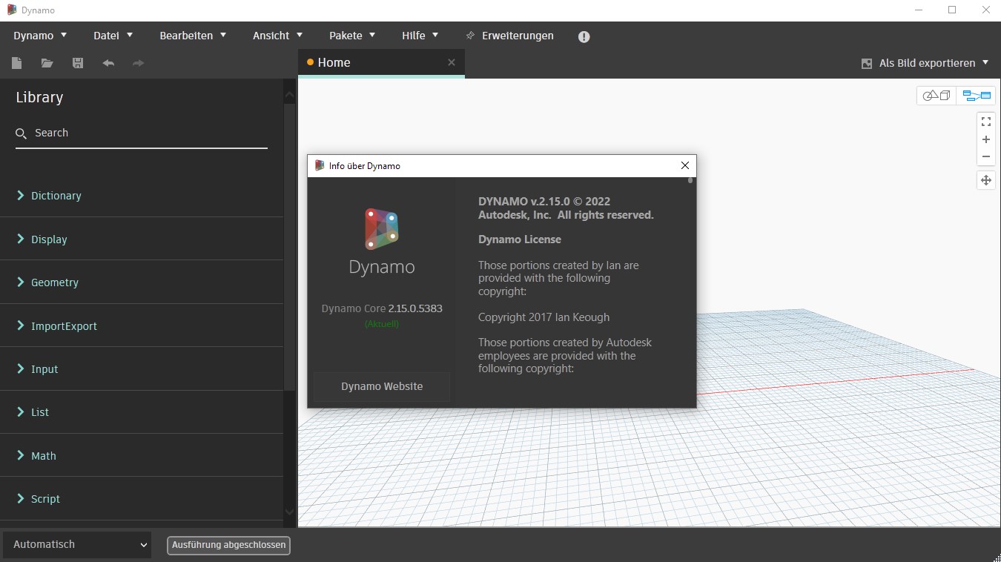The height and width of the screenshot is (562, 1001).
Task: Click the Redo arrow icon
Action: click(138, 63)
